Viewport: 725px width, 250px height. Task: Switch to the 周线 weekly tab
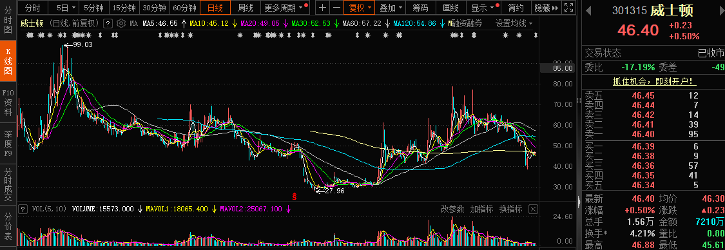point(246,7)
